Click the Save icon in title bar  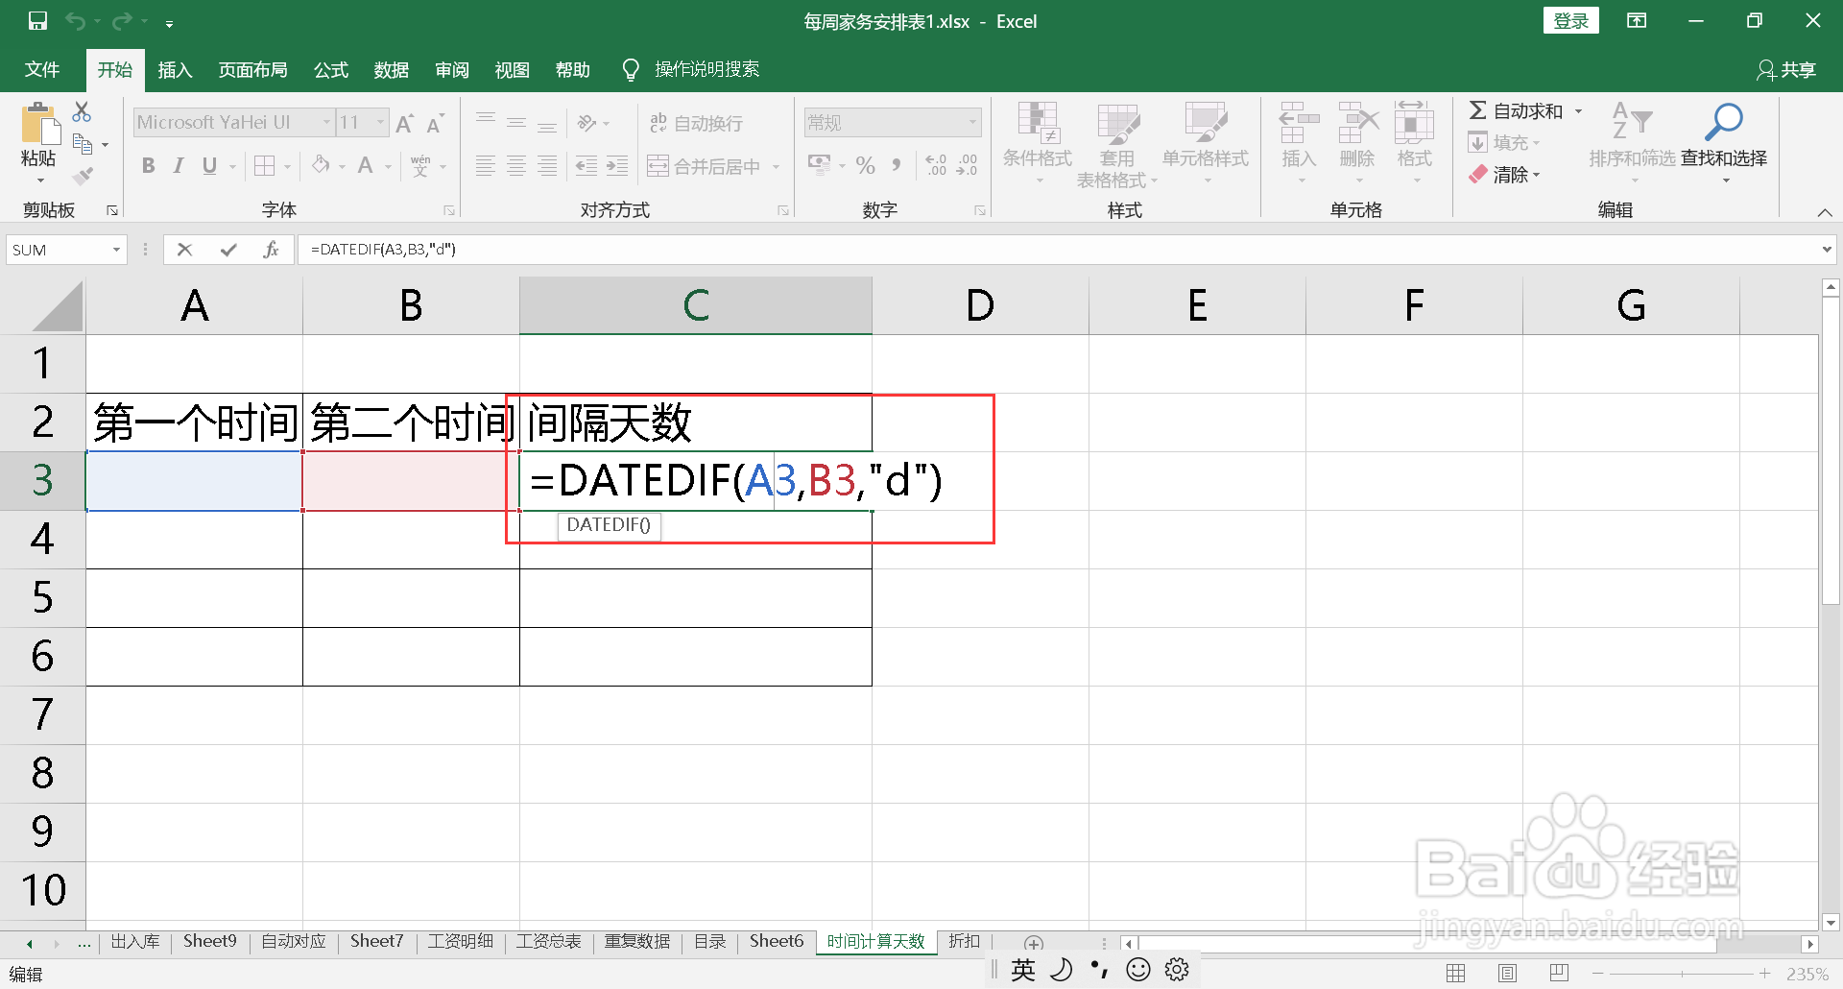tap(37, 21)
